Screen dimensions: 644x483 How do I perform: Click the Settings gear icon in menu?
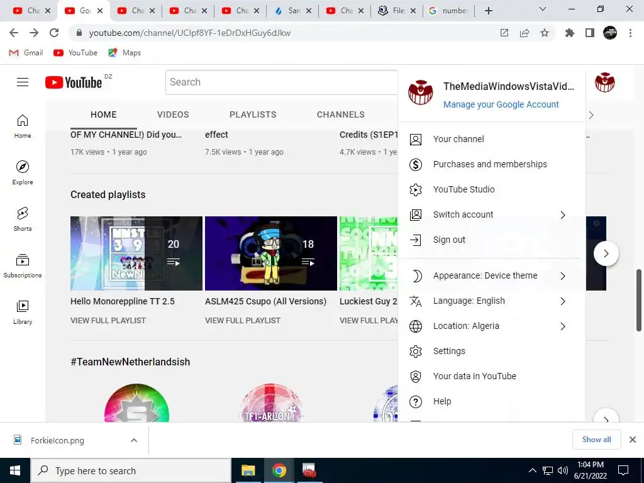[x=416, y=351]
